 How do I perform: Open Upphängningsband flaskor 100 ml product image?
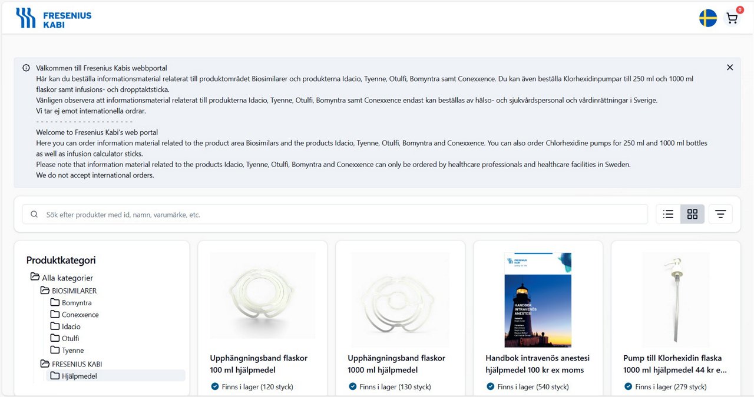263,296
